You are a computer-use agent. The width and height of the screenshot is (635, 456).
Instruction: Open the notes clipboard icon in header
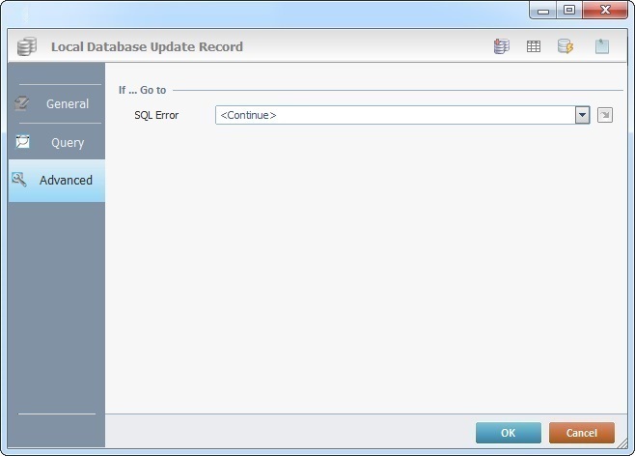pyautogui.click(x=601, y=46)
